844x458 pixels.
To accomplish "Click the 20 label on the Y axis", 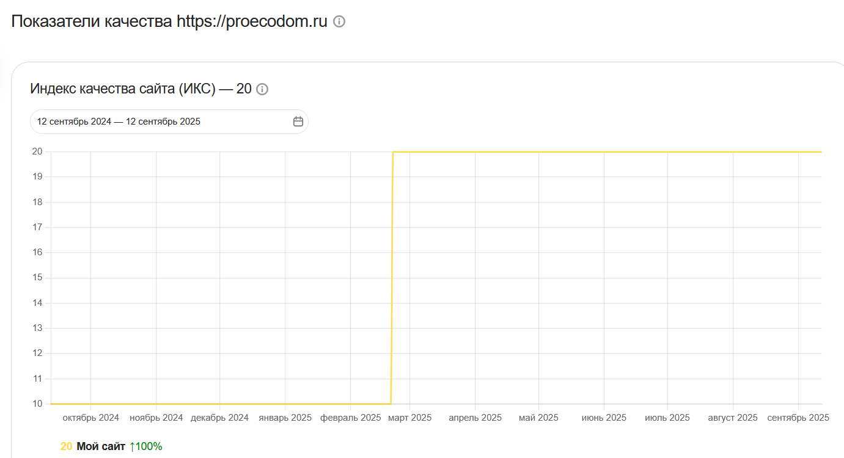I will pos(38,151).
